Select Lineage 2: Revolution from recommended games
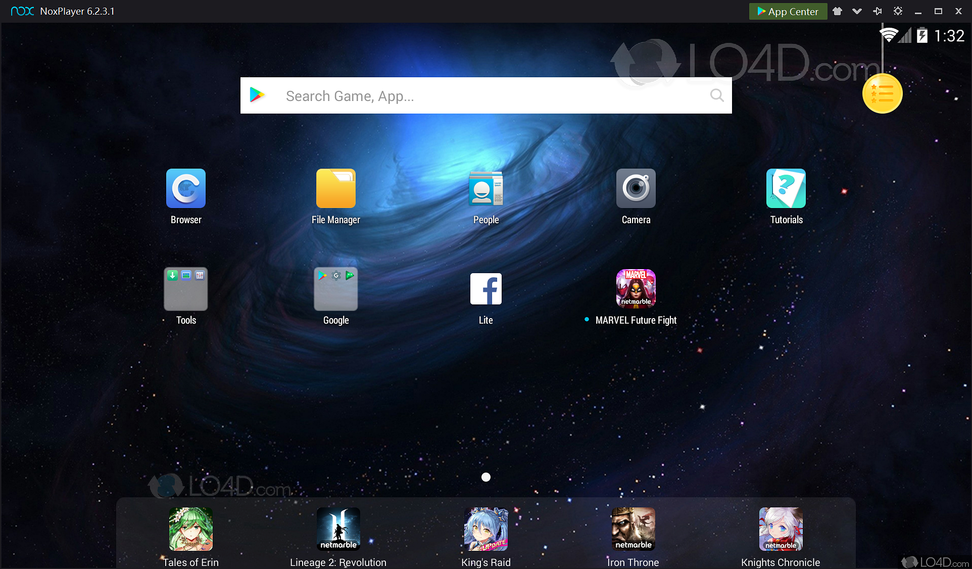The height and width of the screenshot is (569, 972). (338, 529)
